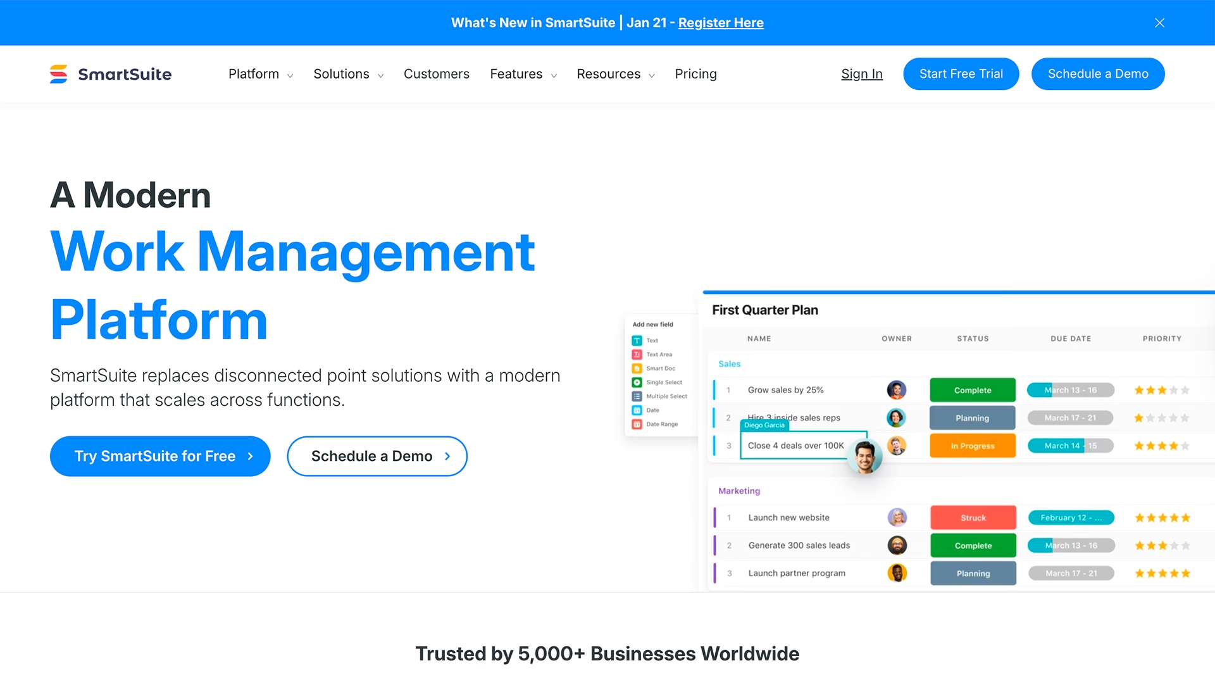Image resolution: width=1215 pixels, height=699 pixels.
Task: Click owner avatar for Hire 3 inside sales reps
Action: 896,418
